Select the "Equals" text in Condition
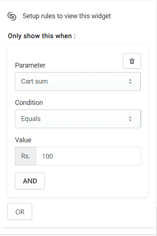Screen dimensions: 157x236 pyautogui.click(x=31, y=119)
